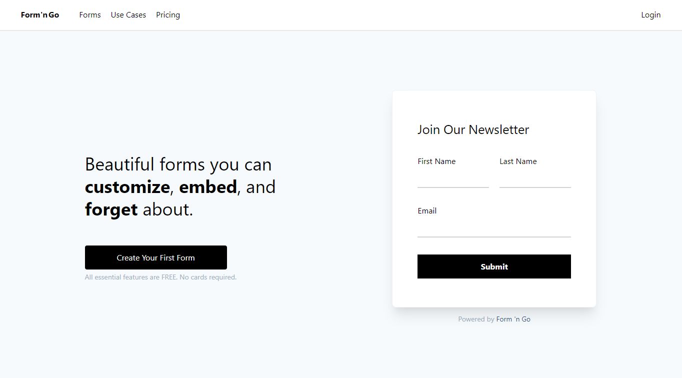Click the Form 'n Go logo

point(39,14)
